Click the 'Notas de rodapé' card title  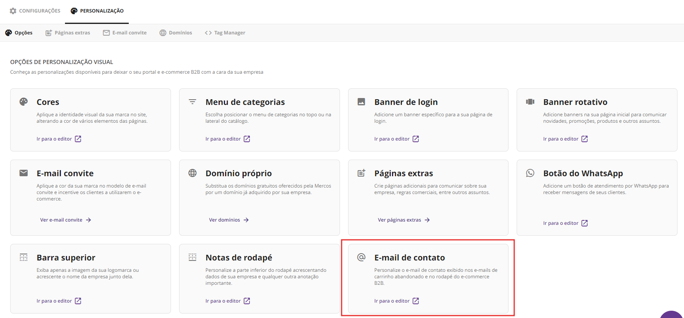[239, 258]
